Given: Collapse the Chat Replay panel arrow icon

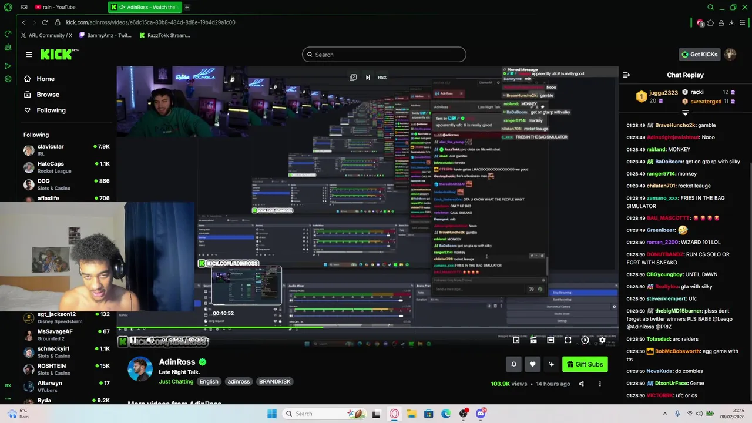Looking at the screenshot, I should pyautogui.click(x=626, y=75).
